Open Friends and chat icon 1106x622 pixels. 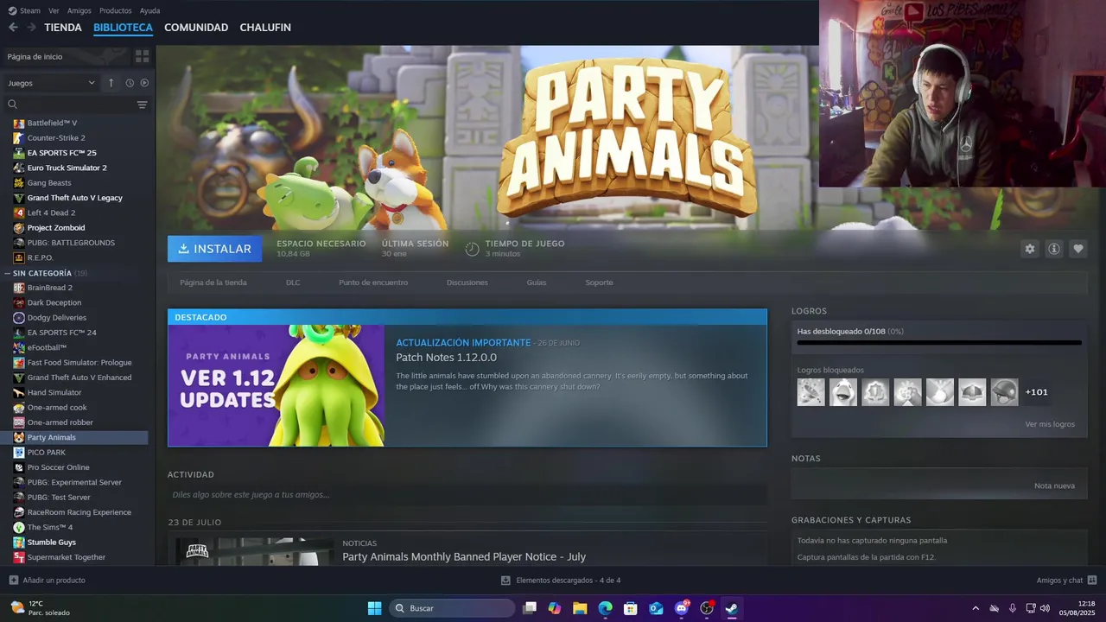point(1092,581)
